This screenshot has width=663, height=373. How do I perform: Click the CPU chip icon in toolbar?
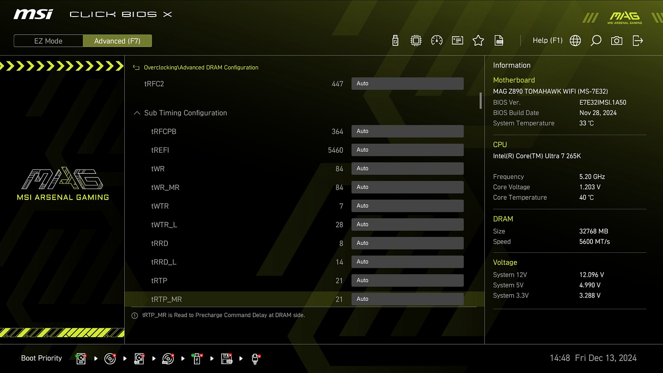pos(416,41)
